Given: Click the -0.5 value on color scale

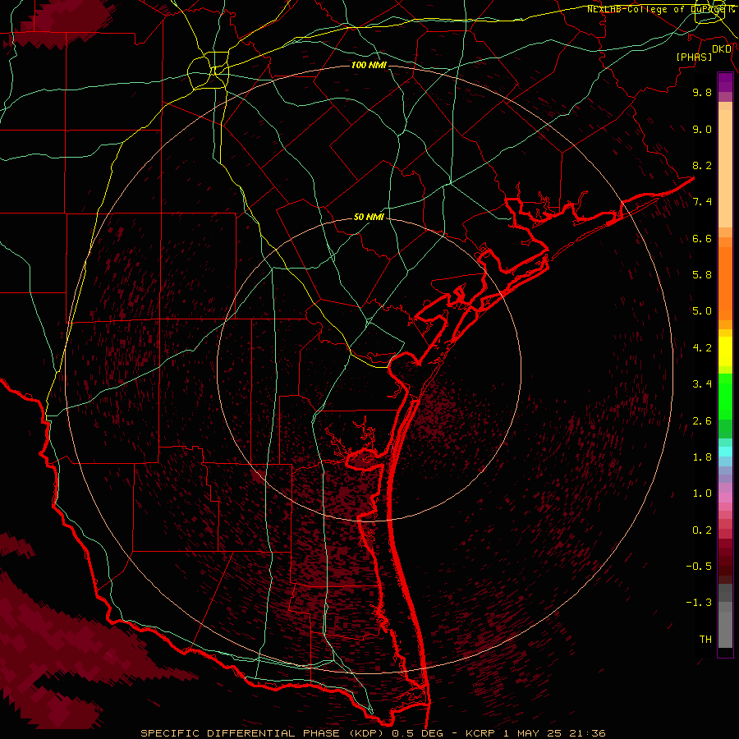Looking at the screenshot, I should [699, 567].
